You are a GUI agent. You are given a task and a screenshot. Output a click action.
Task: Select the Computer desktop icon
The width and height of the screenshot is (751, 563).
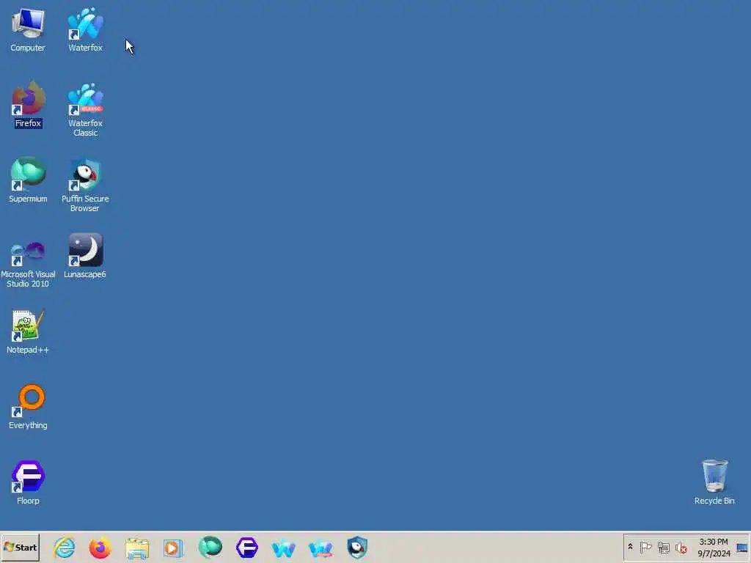point(28,29)
